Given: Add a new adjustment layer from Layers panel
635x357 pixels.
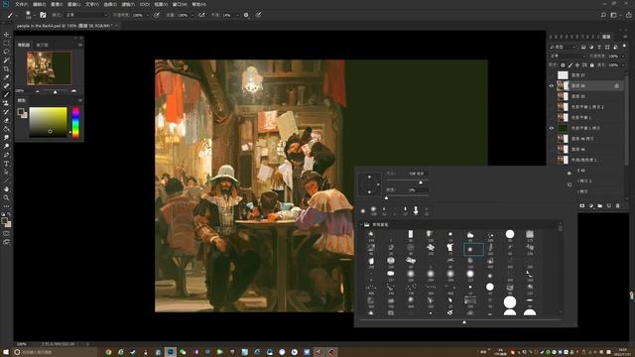Looking at the screenshot, I should pyautogui.click(x=591, y=205).
